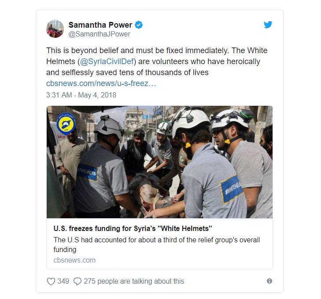Open '275 people are talking about this'
Viewport: 321px width, 299px height.
134,281
